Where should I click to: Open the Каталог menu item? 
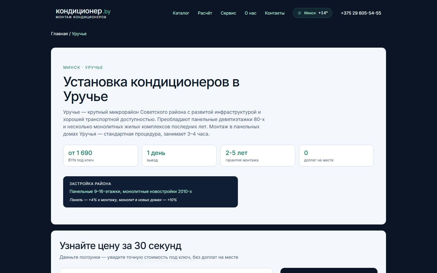pyautogui.click(x=181, y=13)
